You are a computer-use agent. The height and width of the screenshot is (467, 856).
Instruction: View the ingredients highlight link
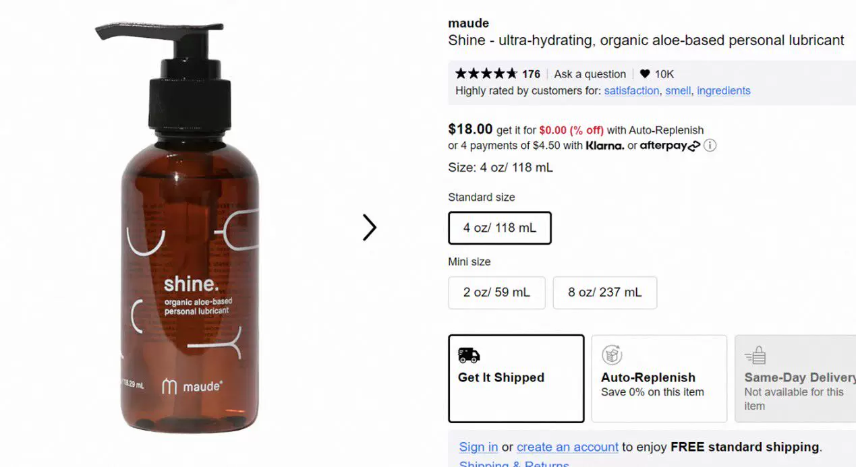click(x=724, y=90)
